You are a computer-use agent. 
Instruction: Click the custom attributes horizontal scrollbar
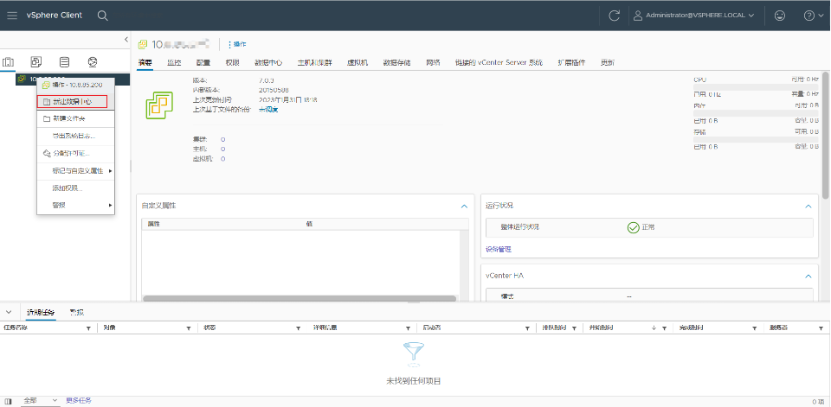coord(300,298)
